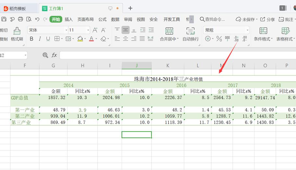Click the distributed alignment icon
This screenshot has width=296, height=170.
click(151, 39)
